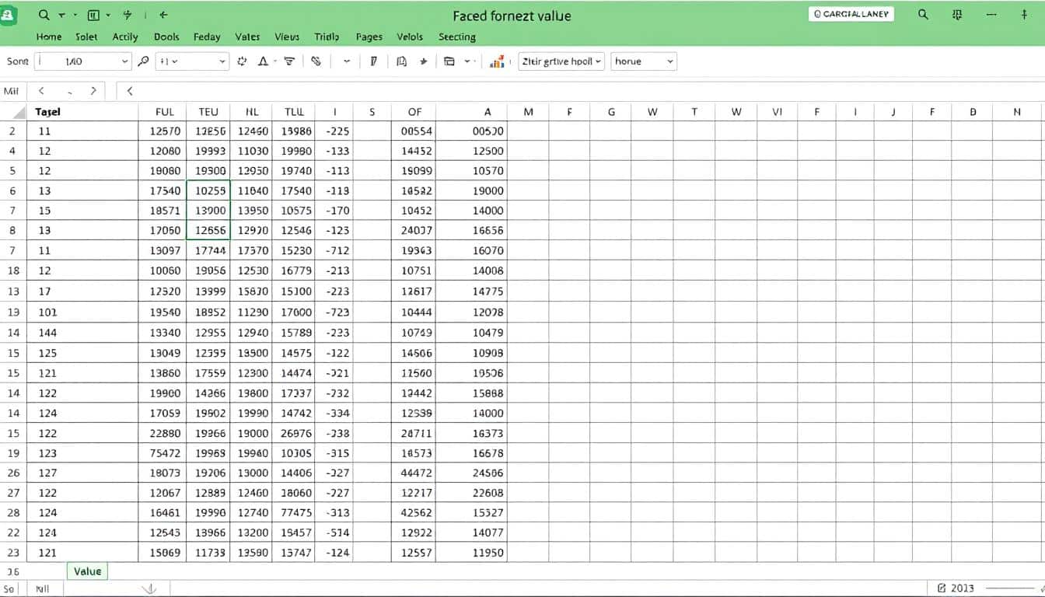Select the cell containing 10255
Viewport: 1045px width, 597px height.
point(208,190)
